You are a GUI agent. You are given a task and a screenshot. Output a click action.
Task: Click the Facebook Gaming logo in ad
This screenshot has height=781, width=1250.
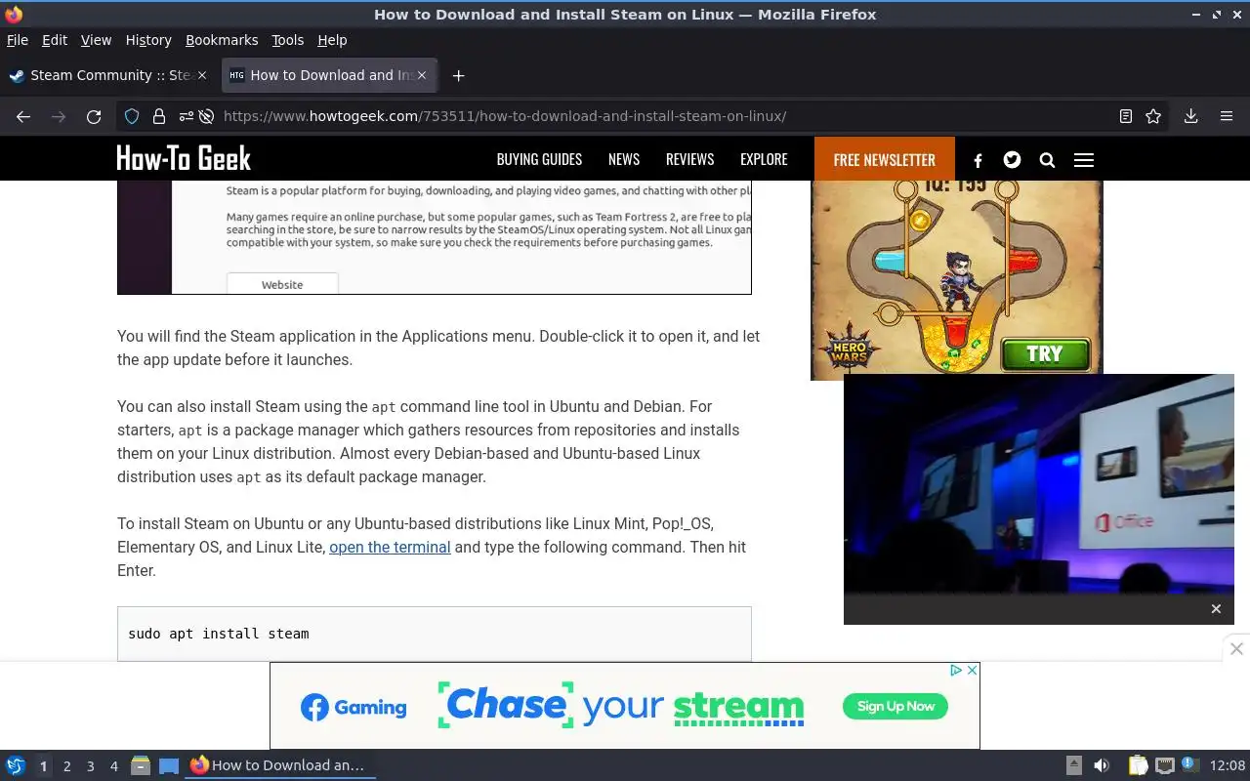pyautogui.click(x=354, y=707)
